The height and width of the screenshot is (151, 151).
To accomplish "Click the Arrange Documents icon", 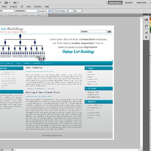I will click(6, 2).
